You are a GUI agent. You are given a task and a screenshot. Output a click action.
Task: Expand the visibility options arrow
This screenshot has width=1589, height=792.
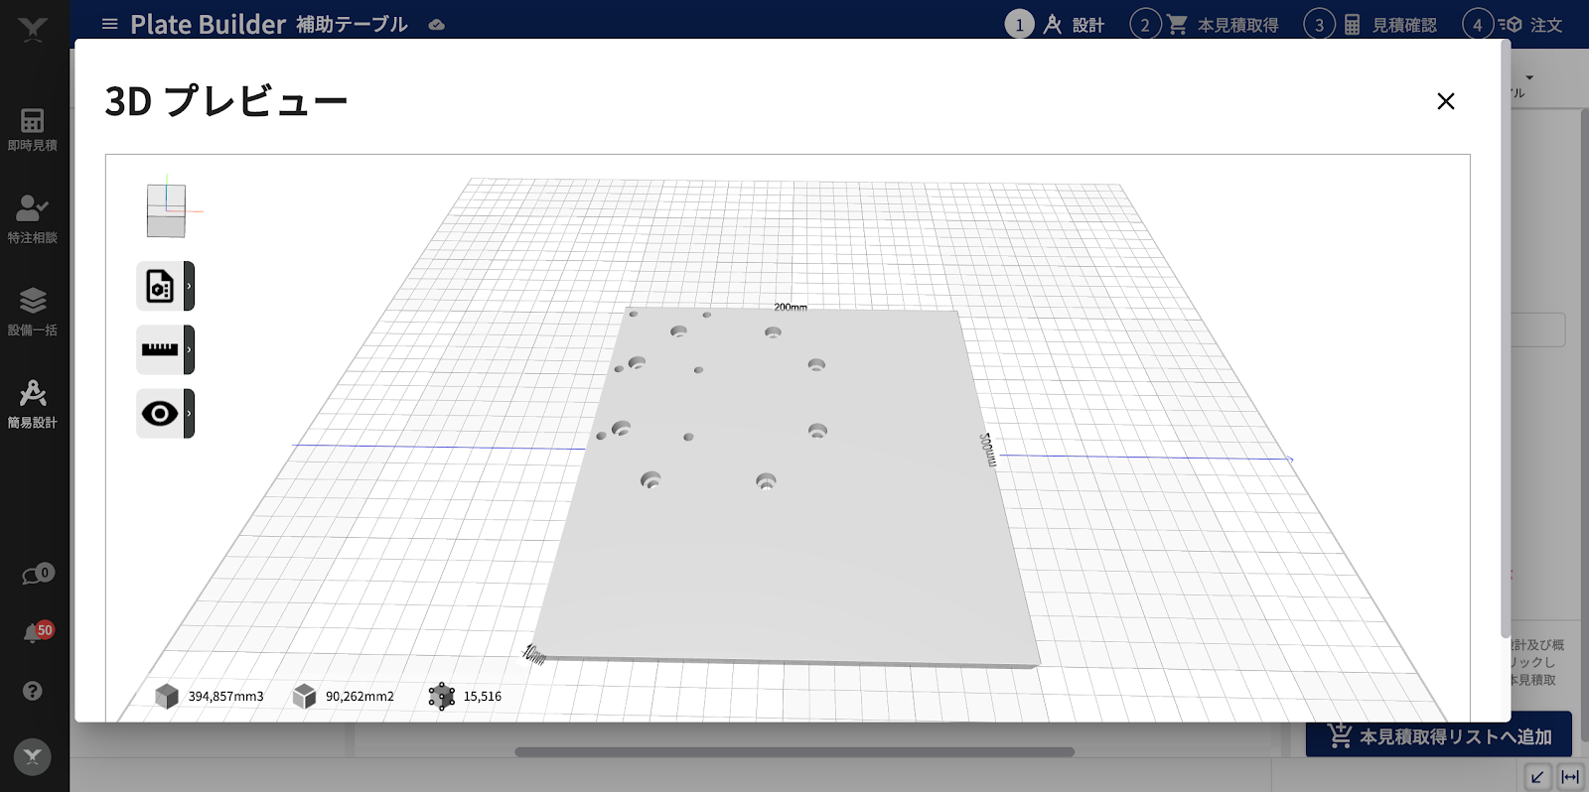point(189,413)
